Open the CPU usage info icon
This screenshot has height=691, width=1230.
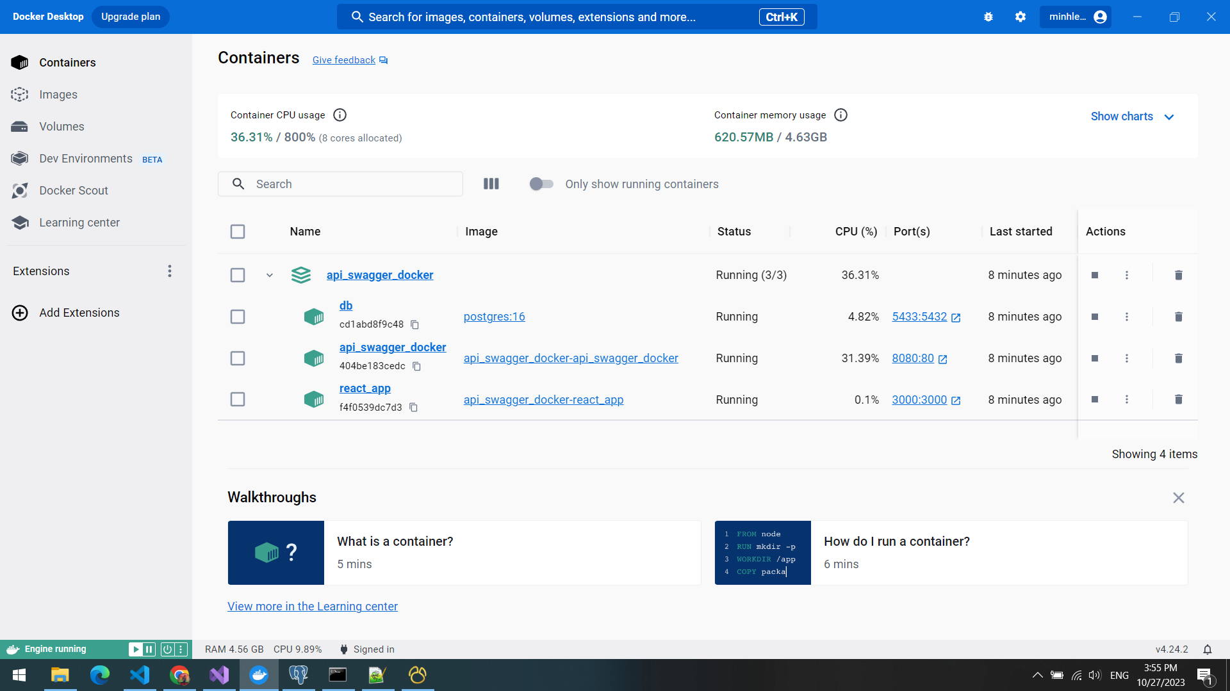[x=340, y=115]
